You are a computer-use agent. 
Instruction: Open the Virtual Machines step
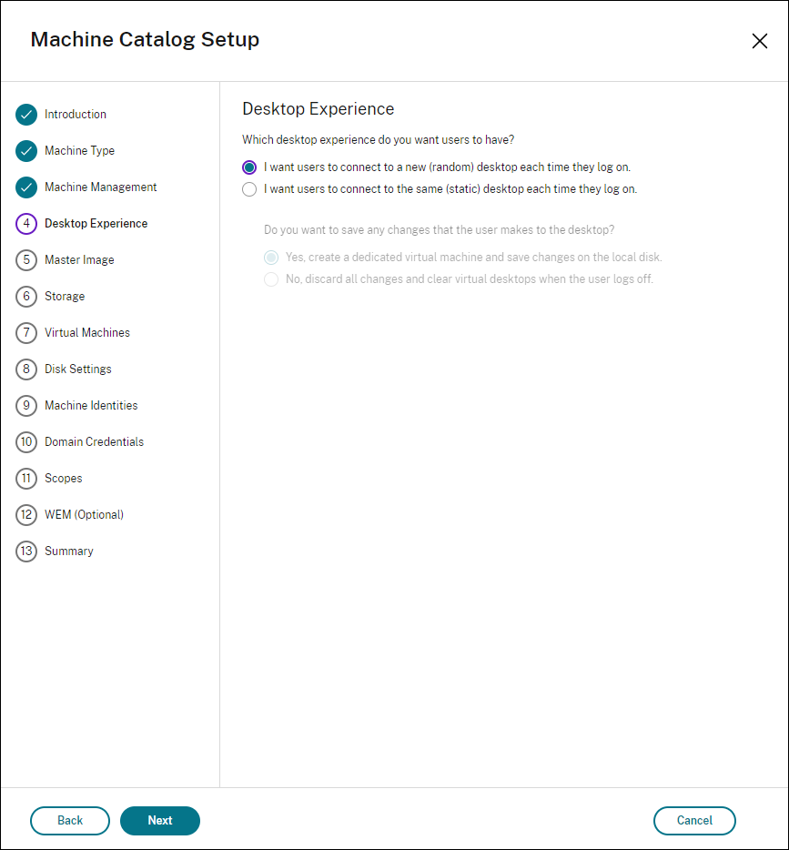coord(87,332)
